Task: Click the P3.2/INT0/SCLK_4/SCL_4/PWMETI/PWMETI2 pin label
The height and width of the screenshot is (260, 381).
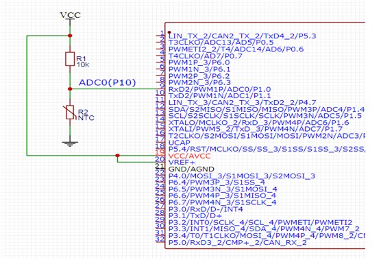Action: (260, 222)
